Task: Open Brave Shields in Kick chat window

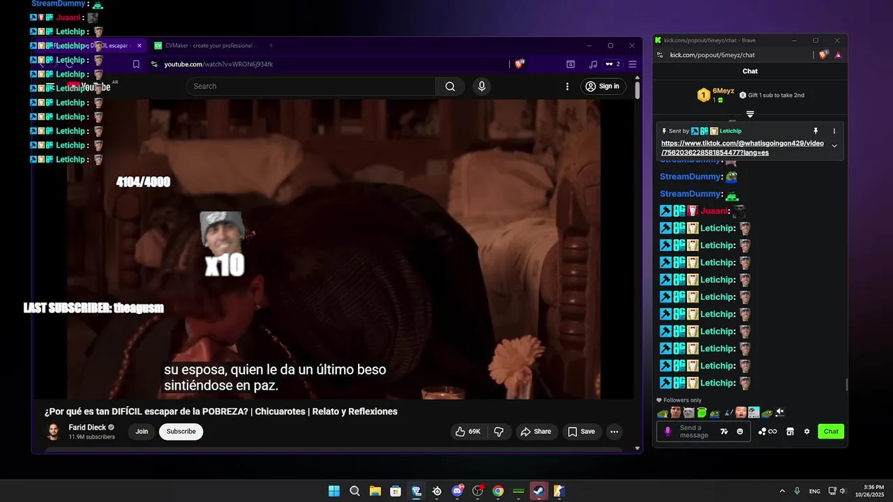Action: click(824, 55)
